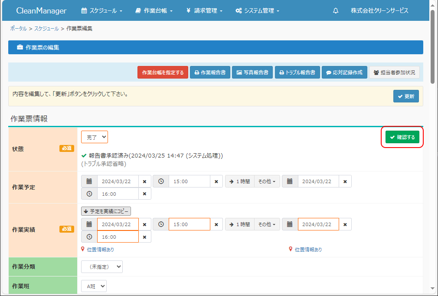Click the actual start time 15:00 field

coord(189,224)
